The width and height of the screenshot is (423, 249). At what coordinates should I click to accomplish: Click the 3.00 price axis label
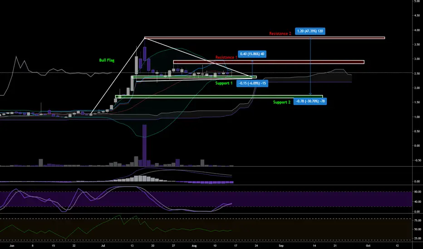coord(417,59)
